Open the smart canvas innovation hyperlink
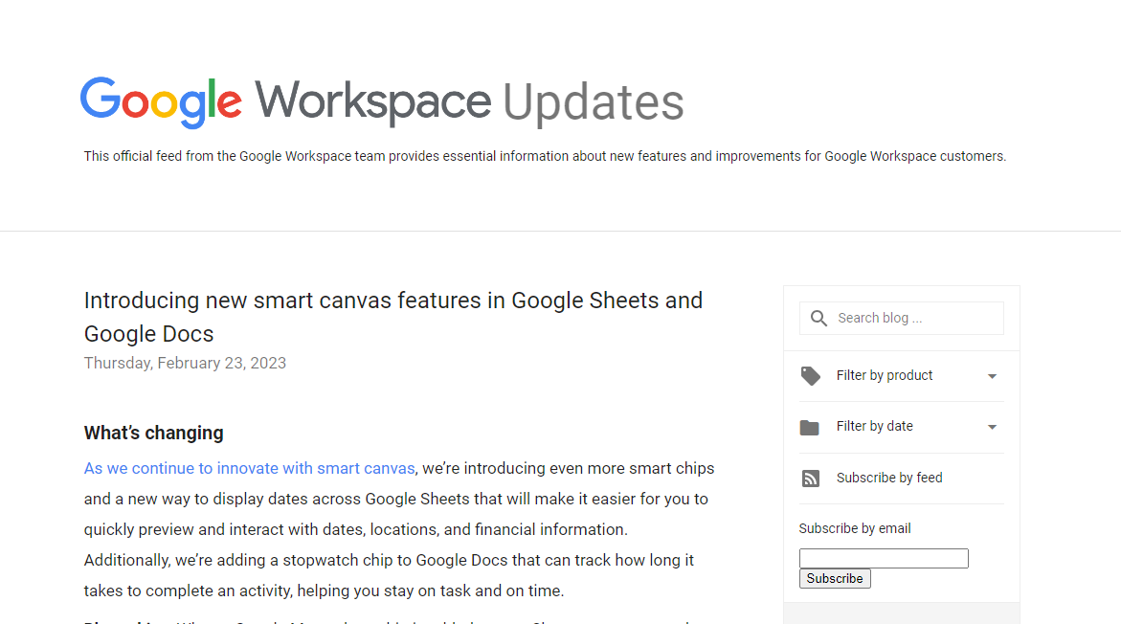Viewport: 1121px width, 624px height. pyautogui.click(x=249, y=468)
